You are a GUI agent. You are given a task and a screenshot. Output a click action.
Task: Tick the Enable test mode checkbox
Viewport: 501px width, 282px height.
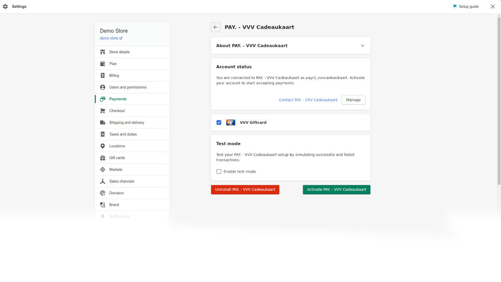pyautogui.click(x=219, y=172)
